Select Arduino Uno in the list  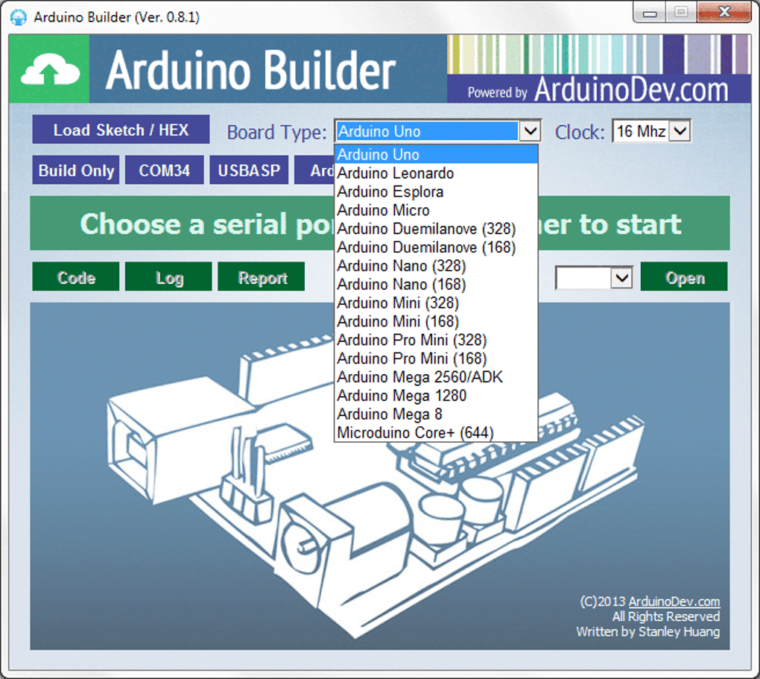436,154
